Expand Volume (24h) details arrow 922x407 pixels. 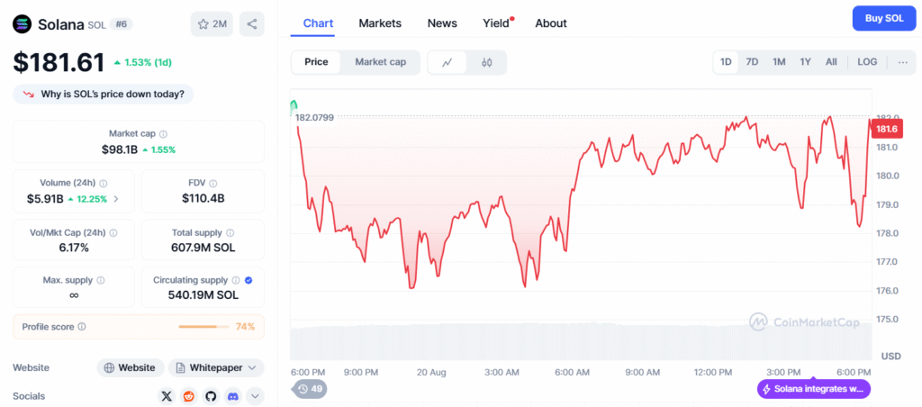116,199
